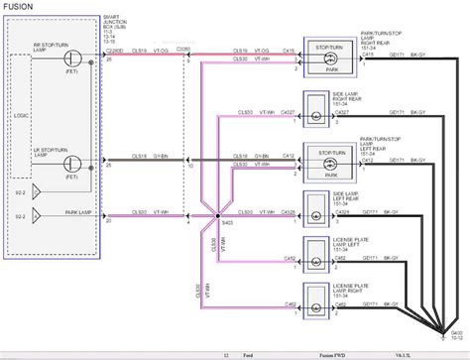Click the RR STOP/TURN LAMP label

(51, 48)
